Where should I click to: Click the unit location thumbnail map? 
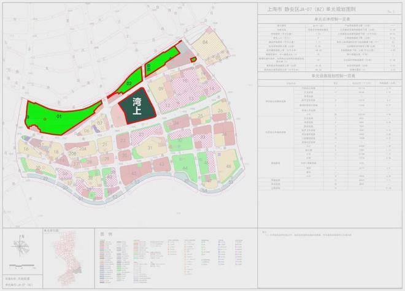[x=68, y=259]
